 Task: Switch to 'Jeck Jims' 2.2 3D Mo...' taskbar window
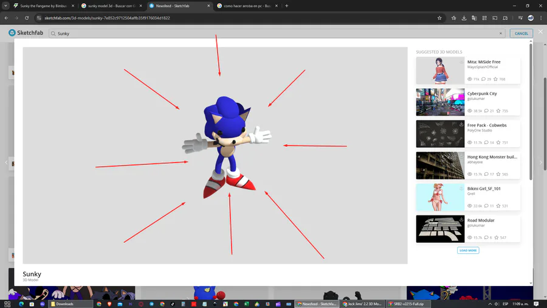[x=362, y=304]
